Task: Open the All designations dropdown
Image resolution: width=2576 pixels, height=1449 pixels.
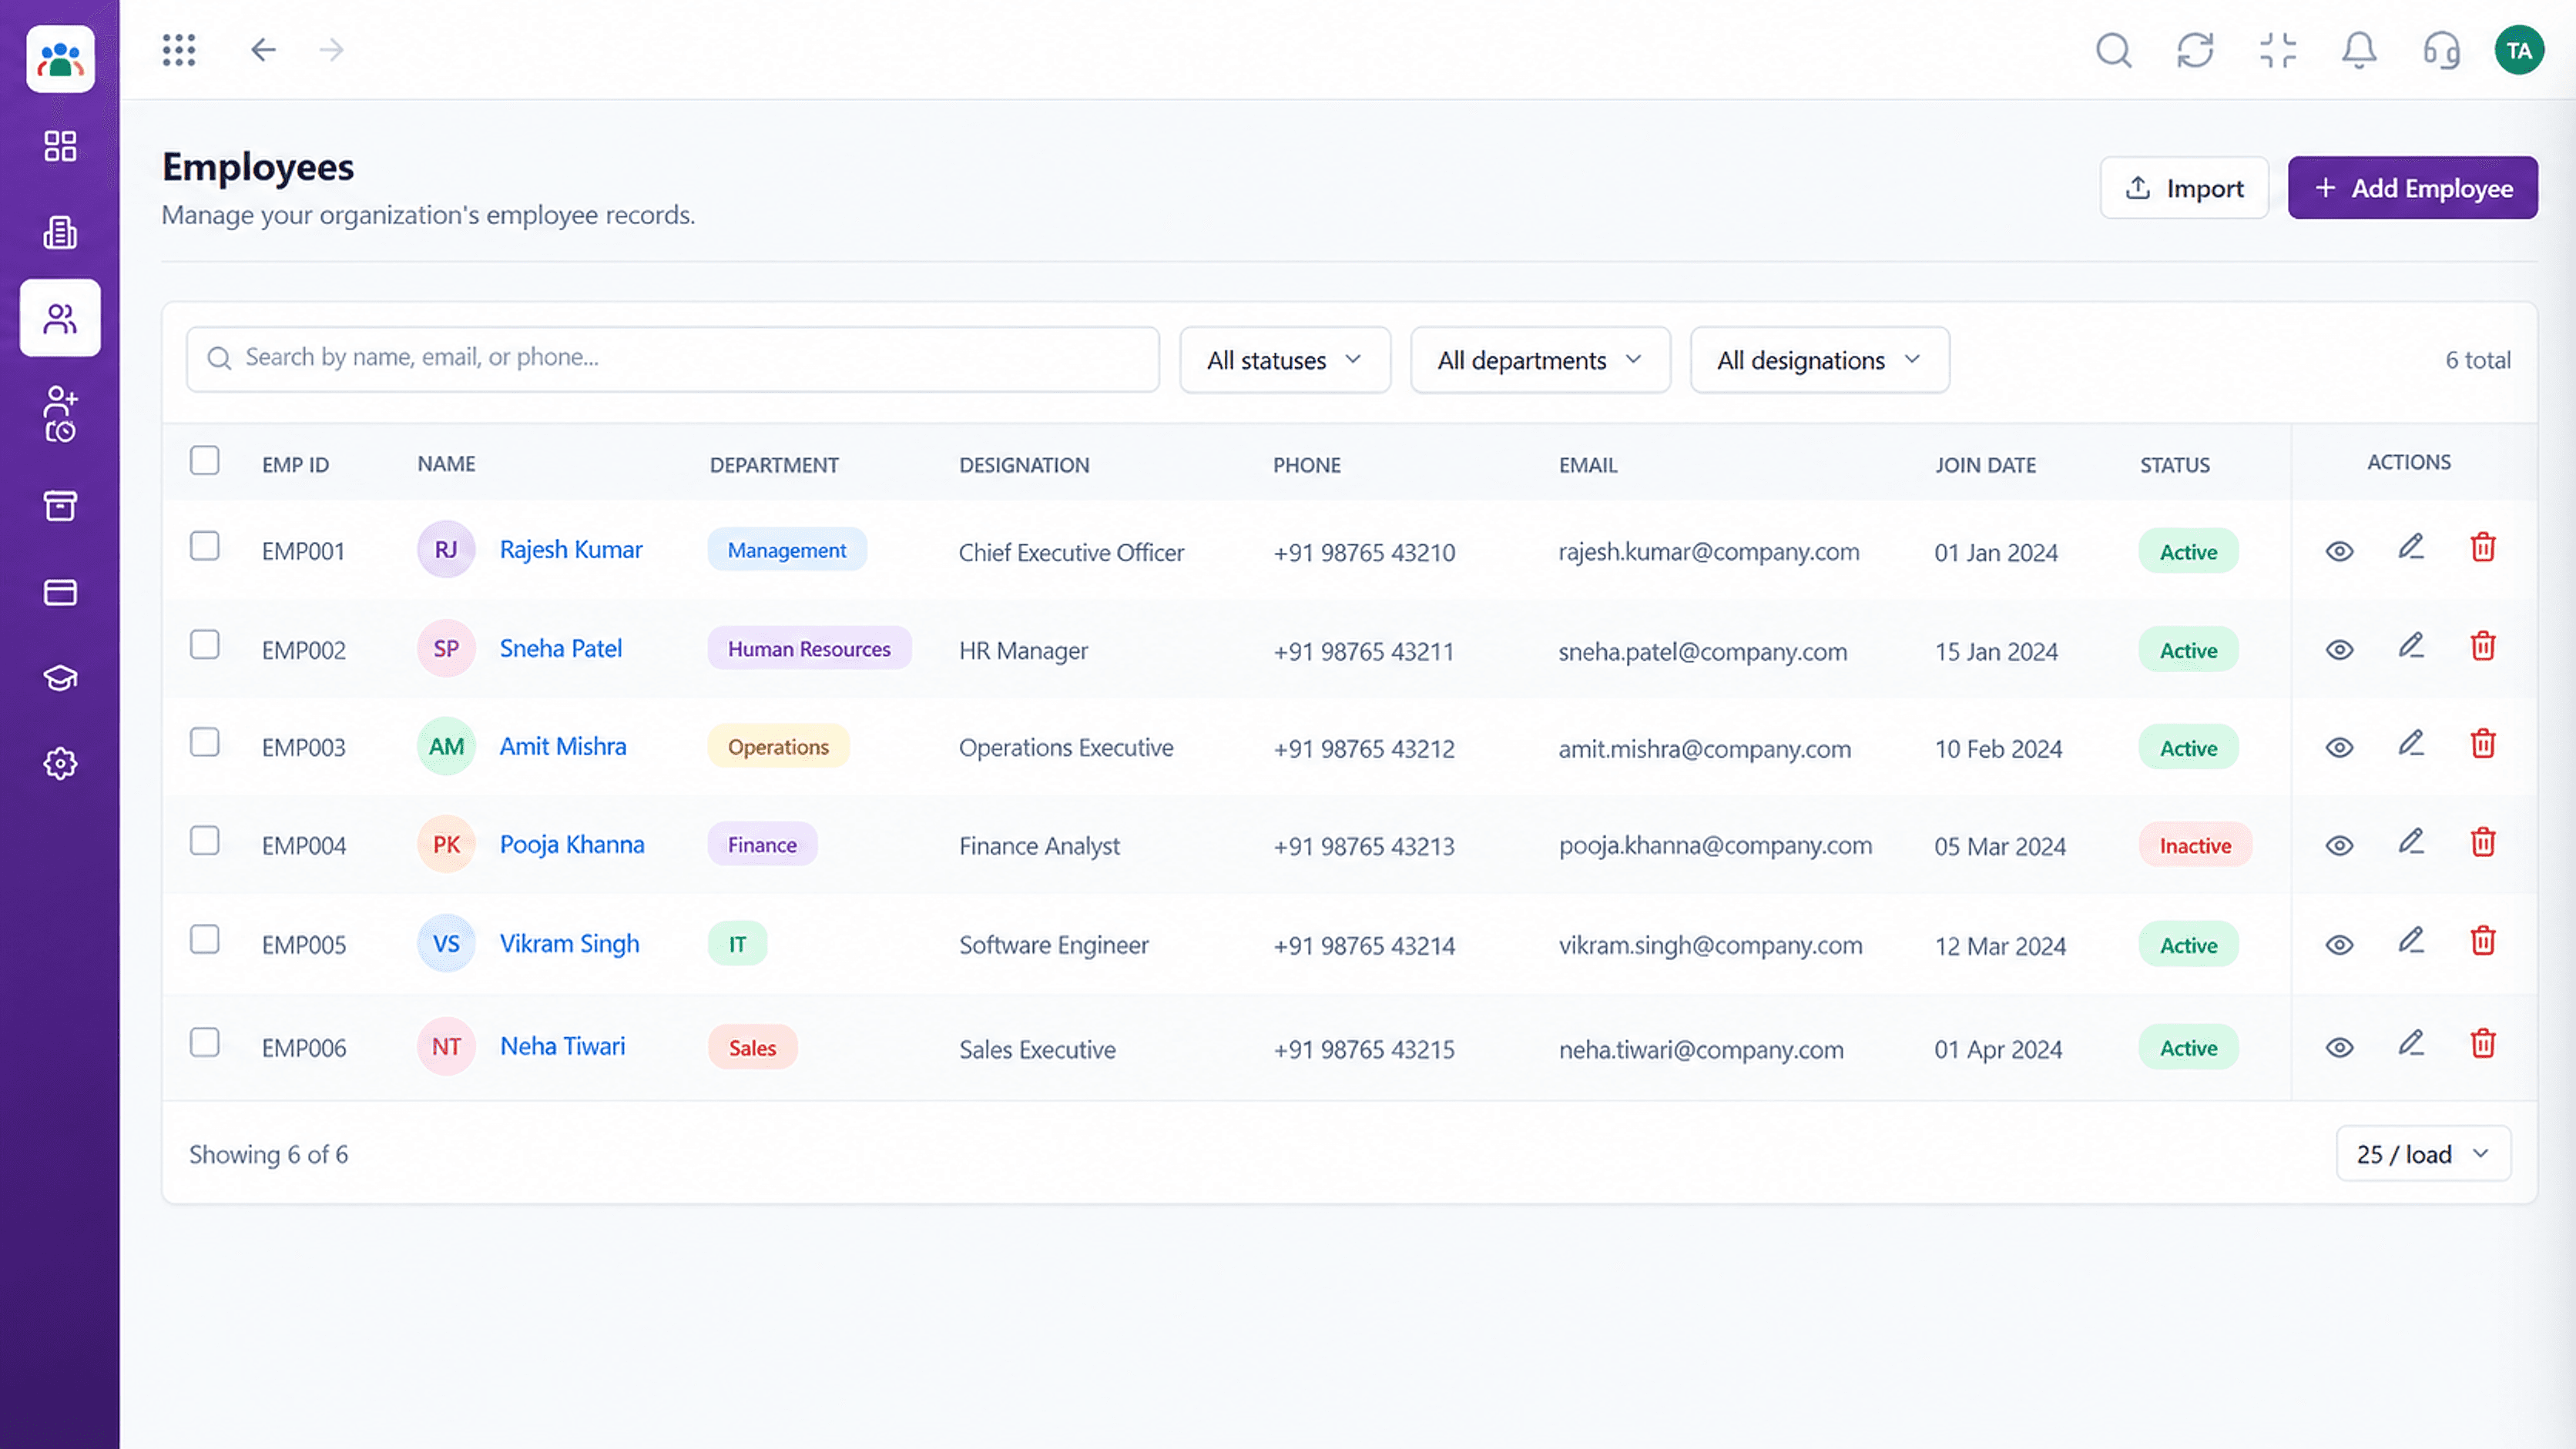Action: (x=1820, y=360)
